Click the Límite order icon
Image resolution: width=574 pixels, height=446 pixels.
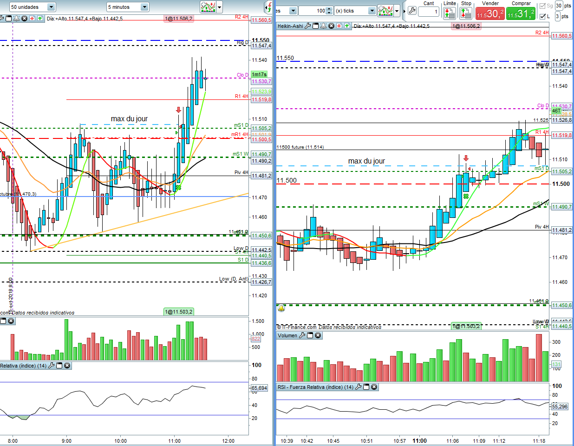(449, 13)
